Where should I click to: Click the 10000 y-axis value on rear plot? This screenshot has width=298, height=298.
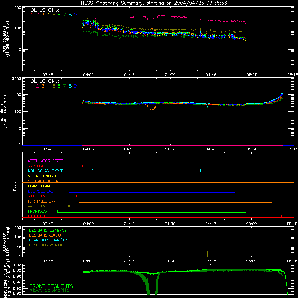[x=16, y=79]
